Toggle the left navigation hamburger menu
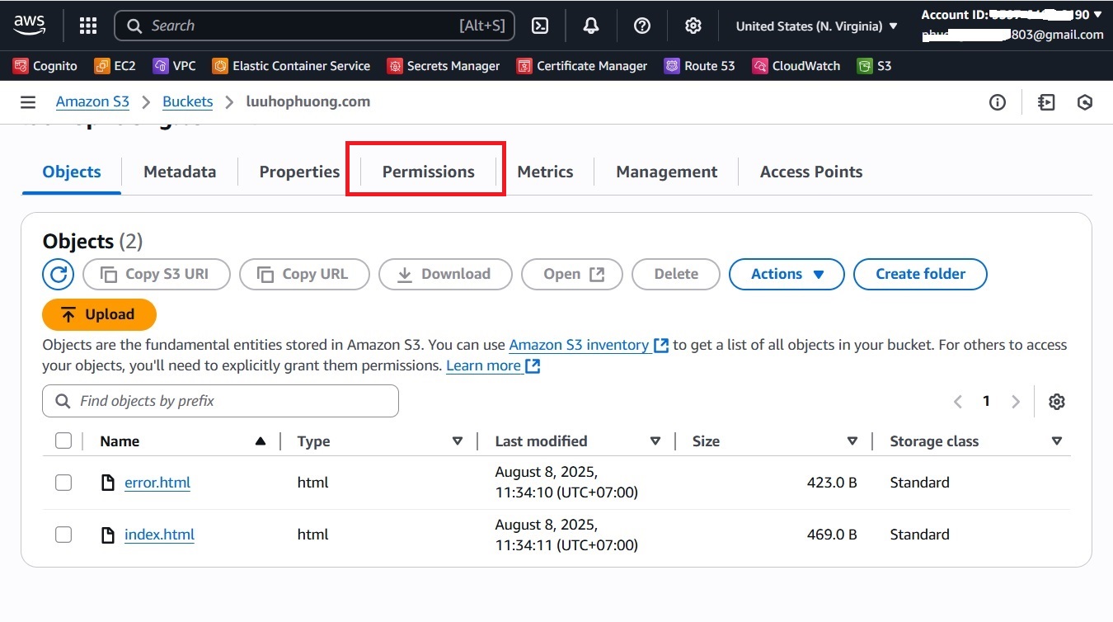The width and height of the screenshot is (1113, 622). 28,102
